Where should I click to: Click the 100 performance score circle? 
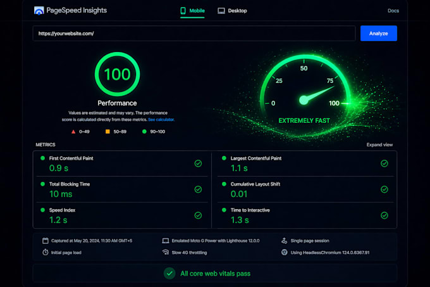[x=118, y=74]
